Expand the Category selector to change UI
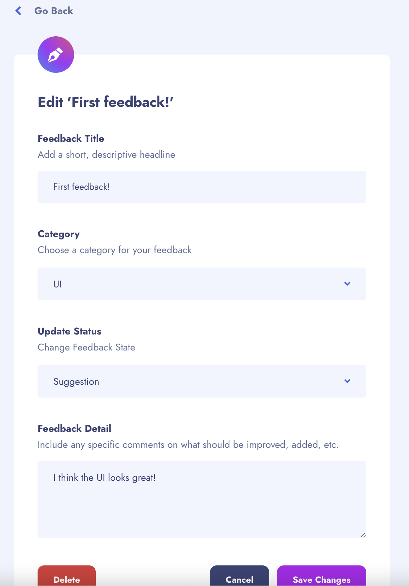Screen dimensions: 409x586 (202, 284)
